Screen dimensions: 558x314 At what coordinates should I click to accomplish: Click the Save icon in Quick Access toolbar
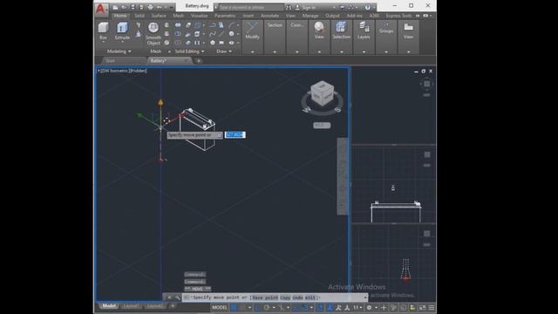pos(133,7)
